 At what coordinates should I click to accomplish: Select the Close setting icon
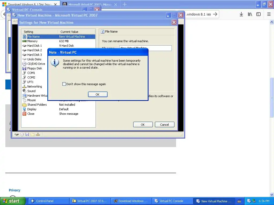24,114
